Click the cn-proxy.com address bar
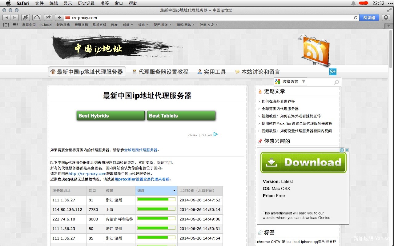394x246 pixels. (x=209, y=18)
